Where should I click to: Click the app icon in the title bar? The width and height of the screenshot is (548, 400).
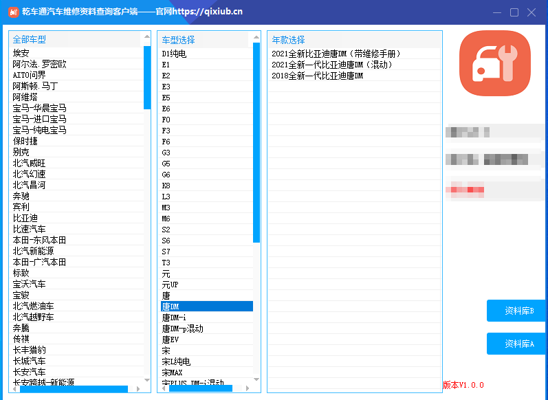[x=13, y=12]
